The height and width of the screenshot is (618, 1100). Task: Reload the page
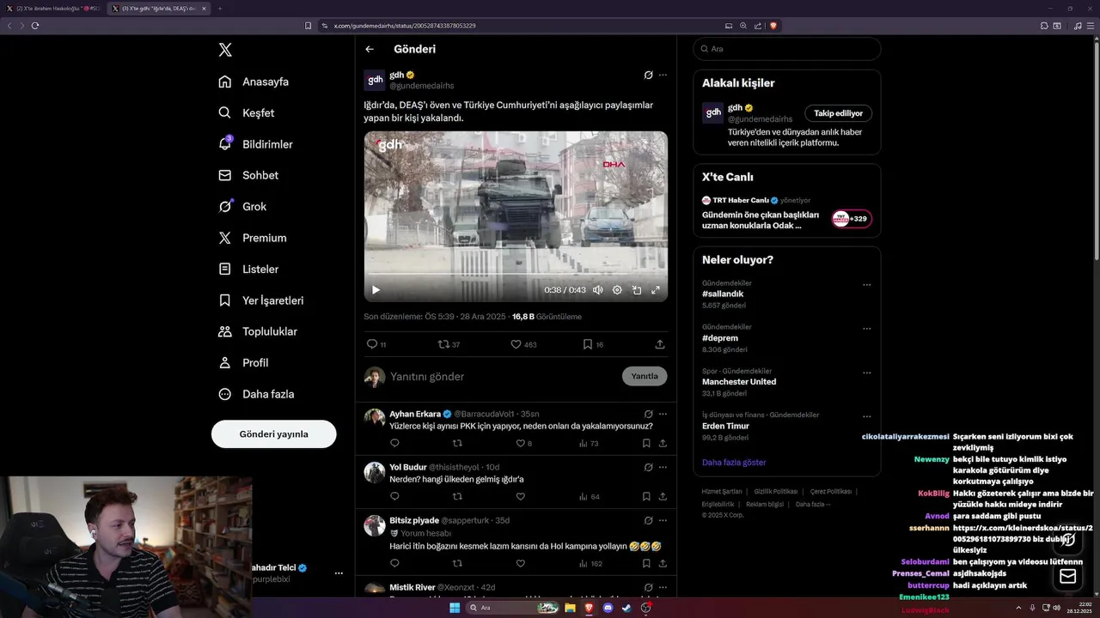tap(35, 26)
